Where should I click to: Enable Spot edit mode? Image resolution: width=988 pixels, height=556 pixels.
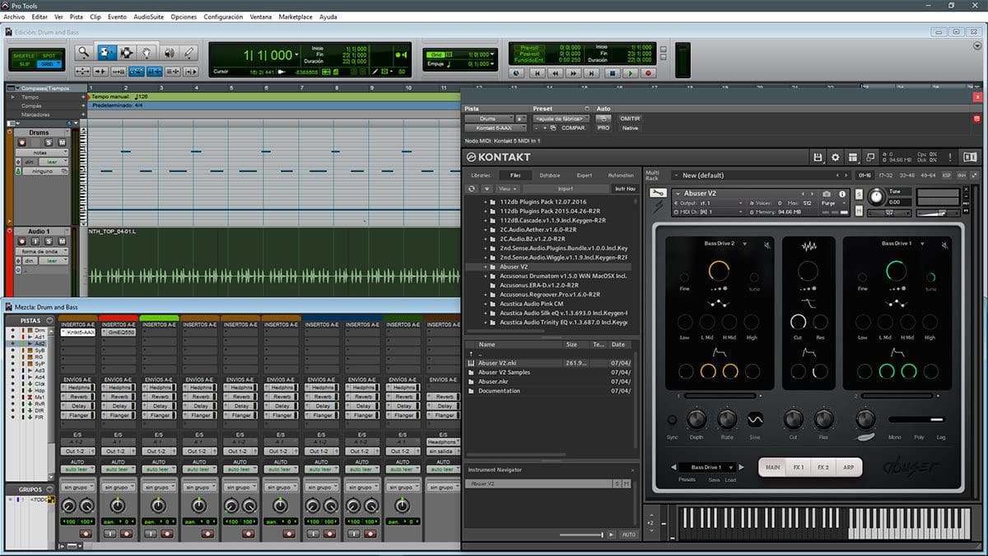coord(49,55)
